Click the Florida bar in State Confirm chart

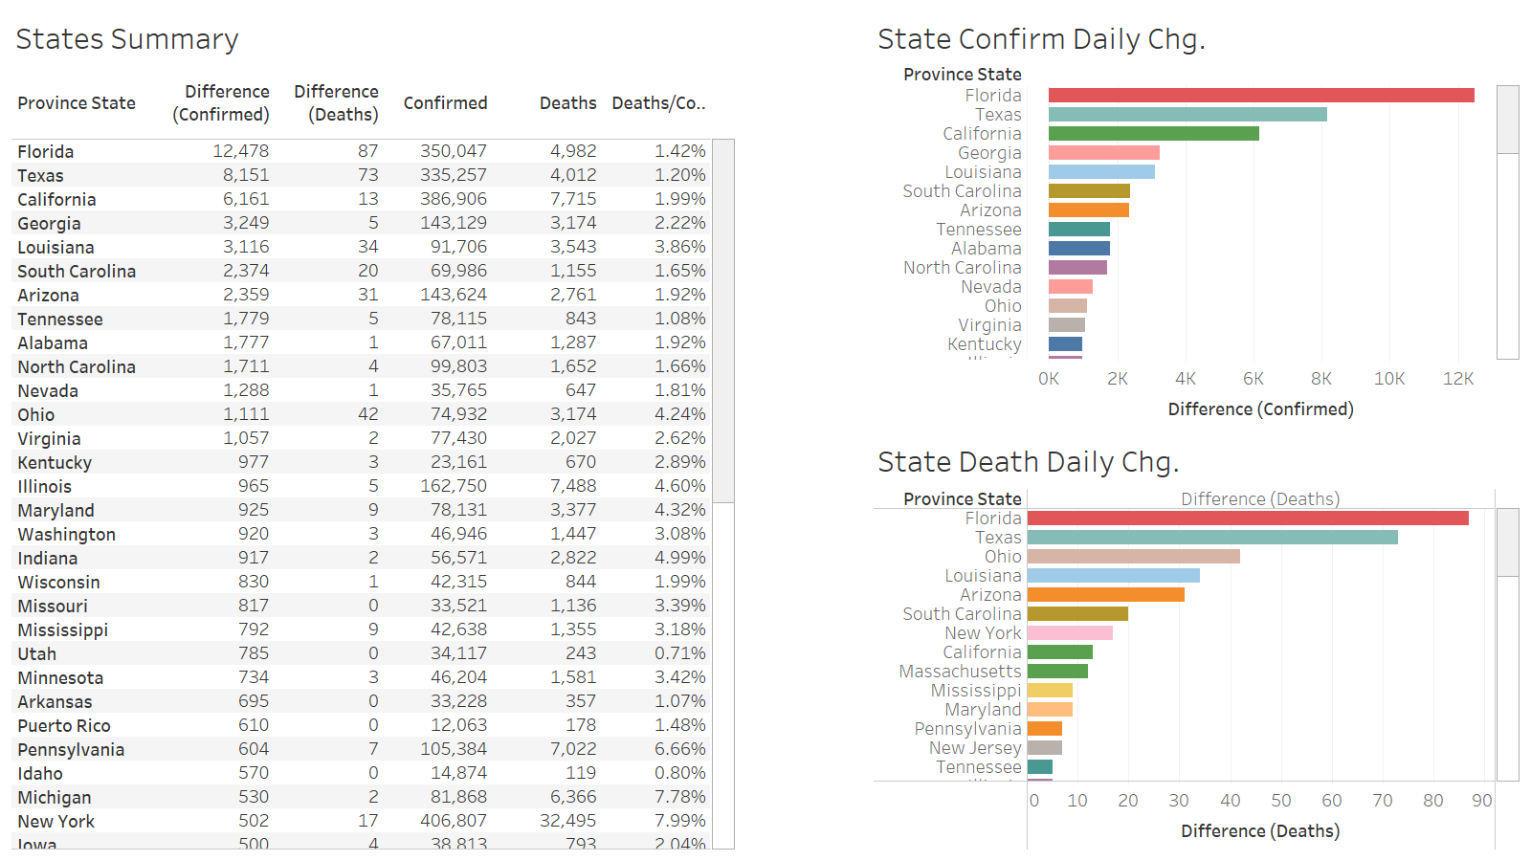(x=1261, y=96)
